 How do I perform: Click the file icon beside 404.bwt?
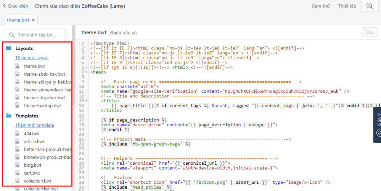(x=17, y=133)
